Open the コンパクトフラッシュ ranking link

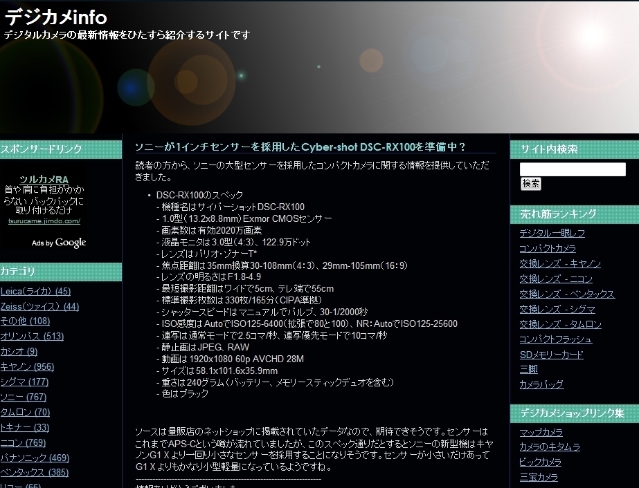(556, 339)
